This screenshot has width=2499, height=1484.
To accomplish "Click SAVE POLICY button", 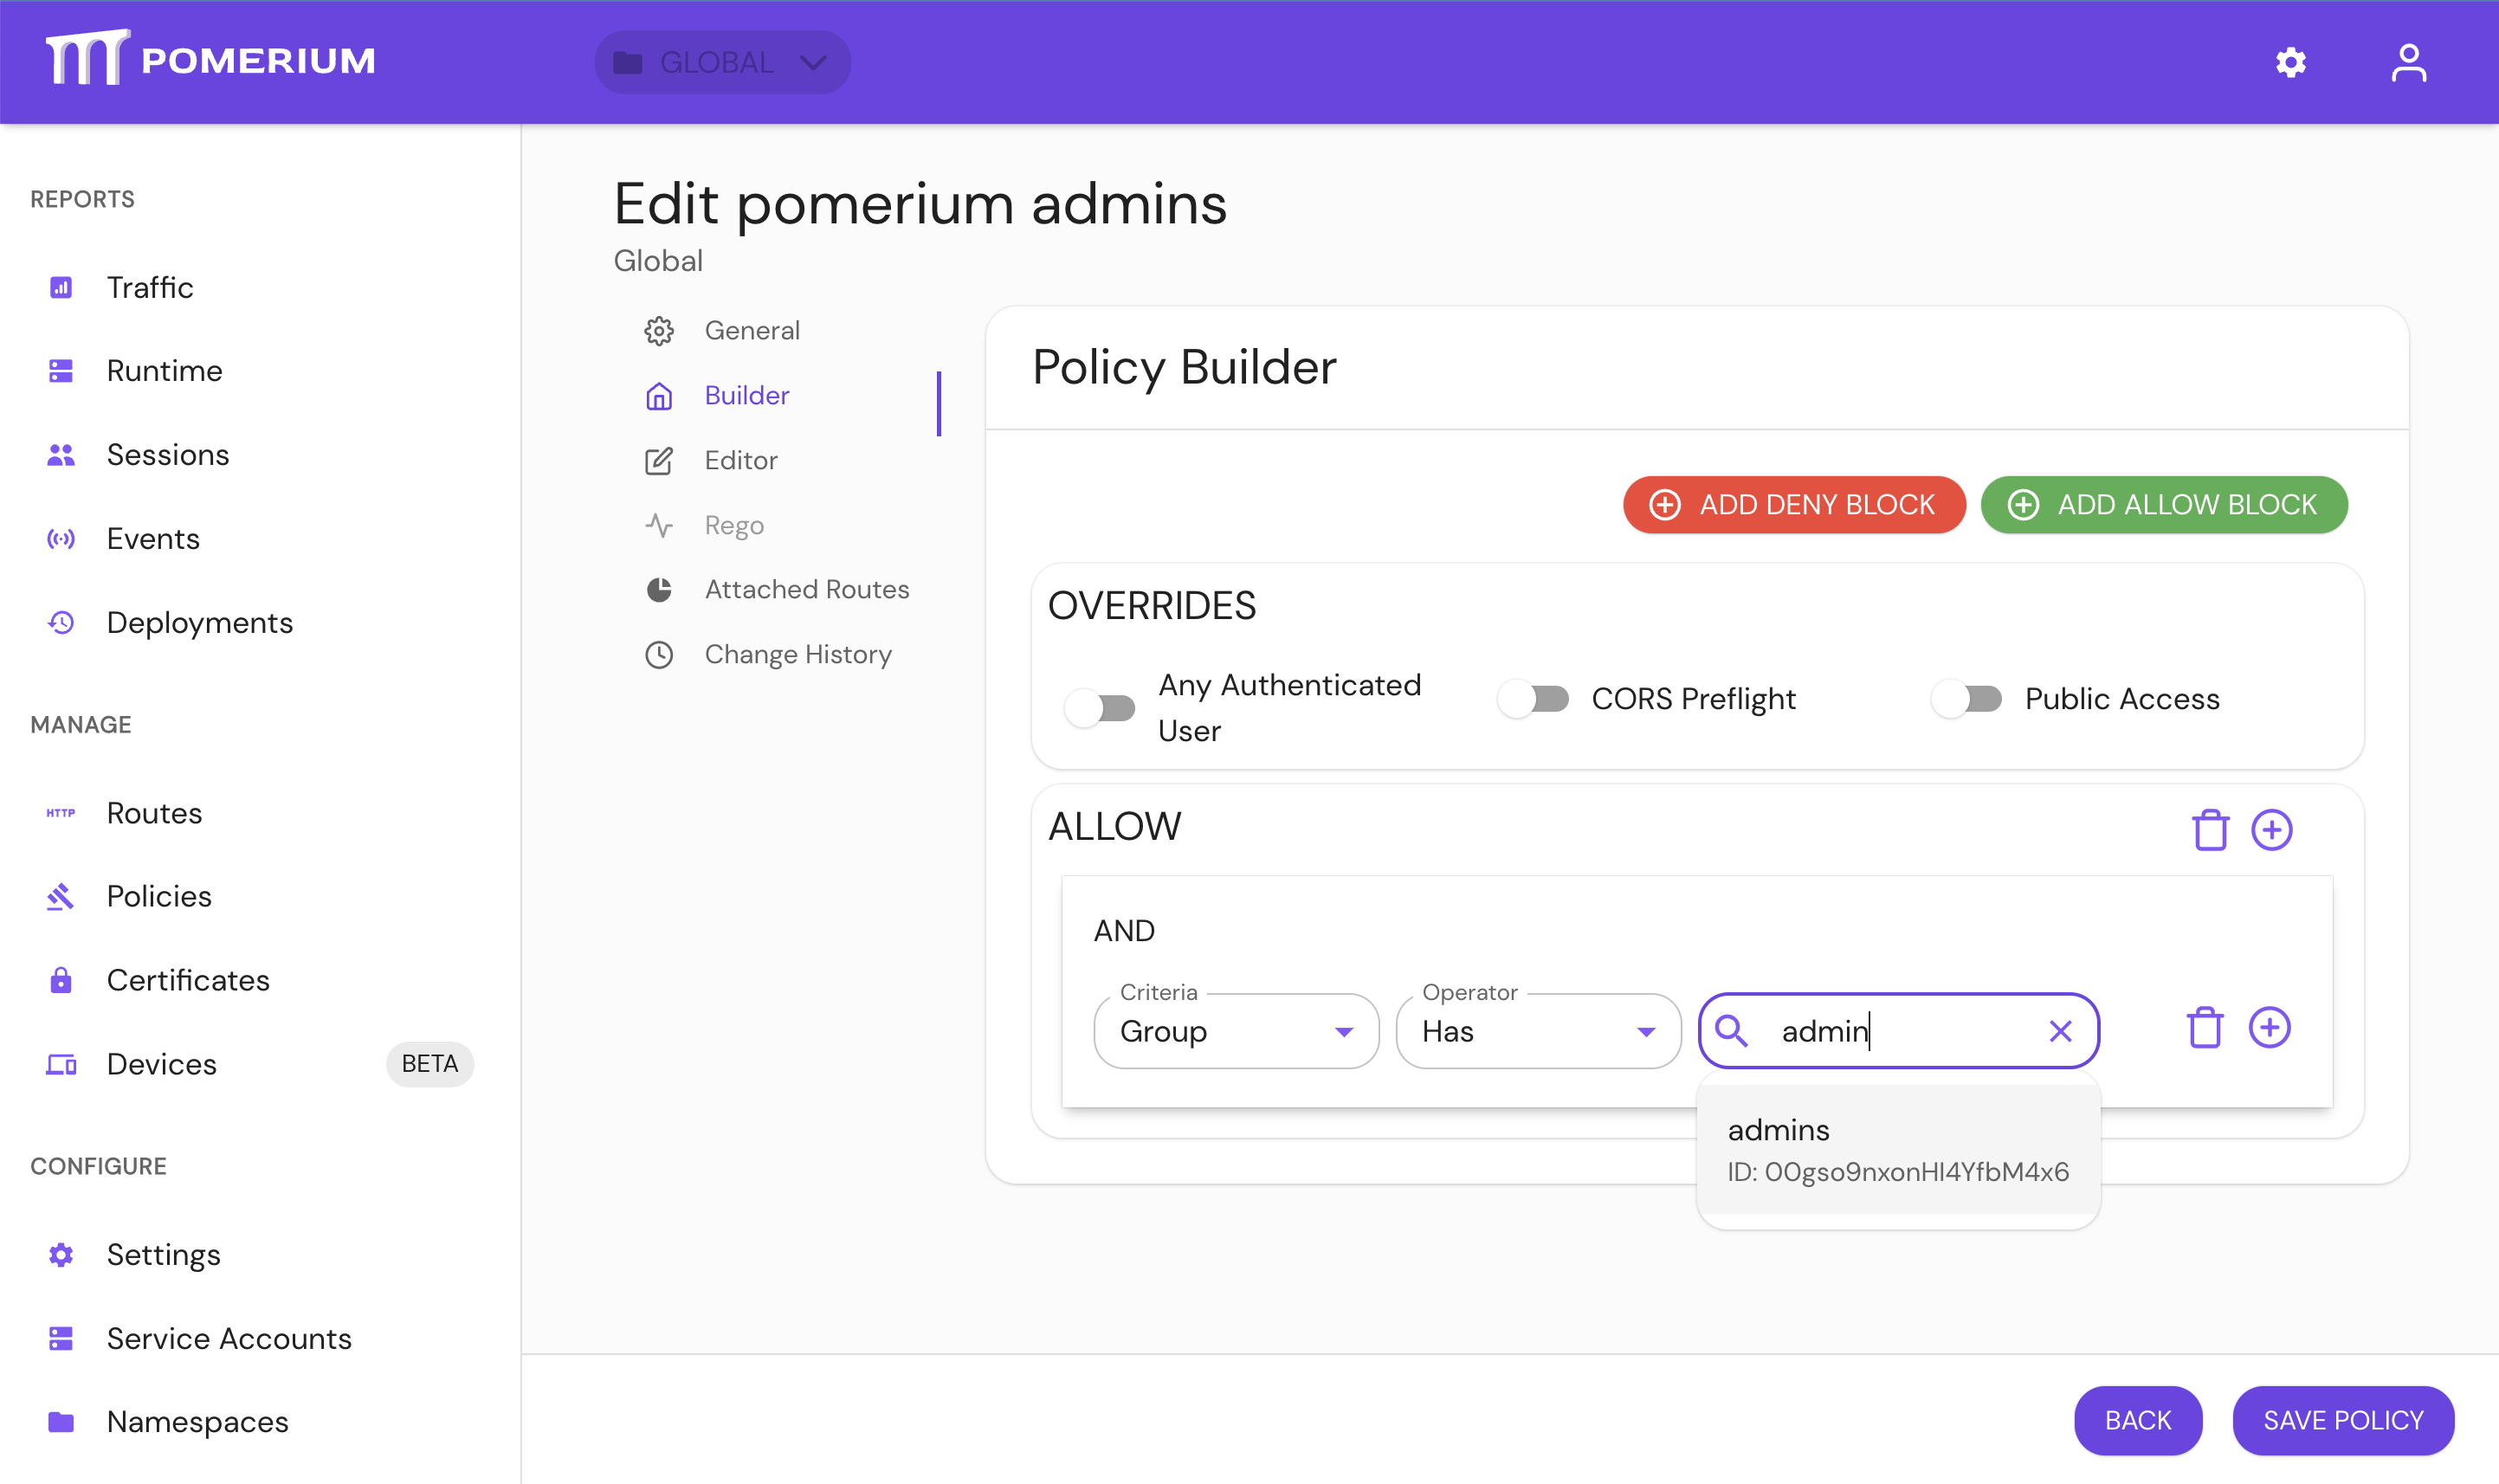I will (2341, 1415).
